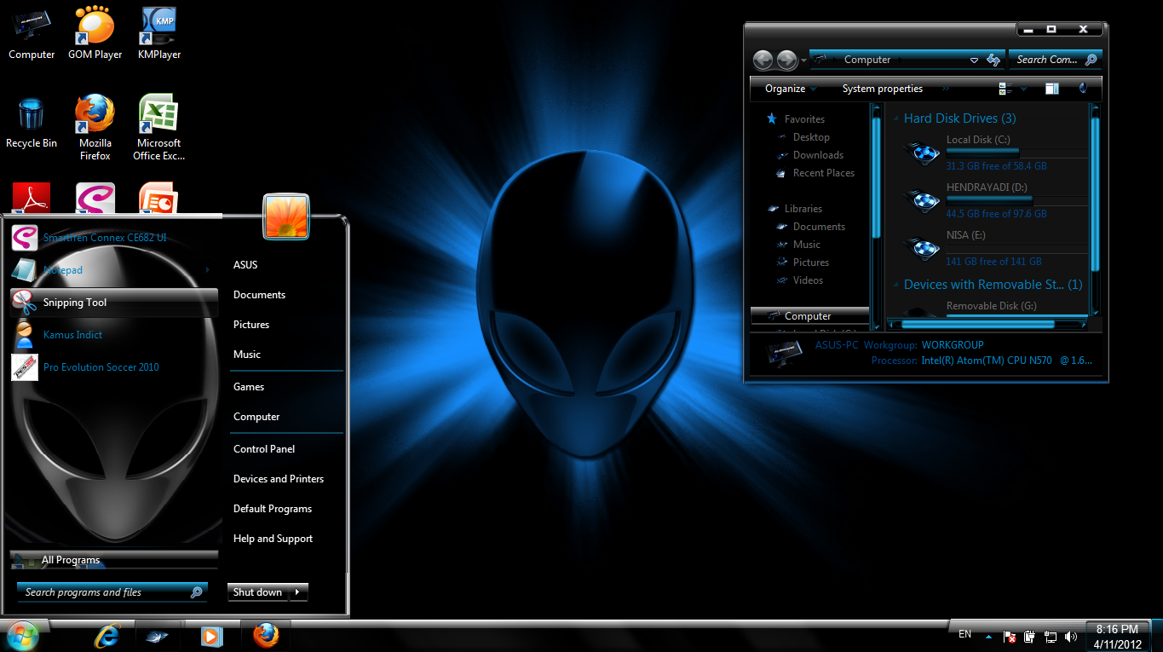Go back in the Explorer window
Screen dimensions: 1163x652
coord(763,60)
